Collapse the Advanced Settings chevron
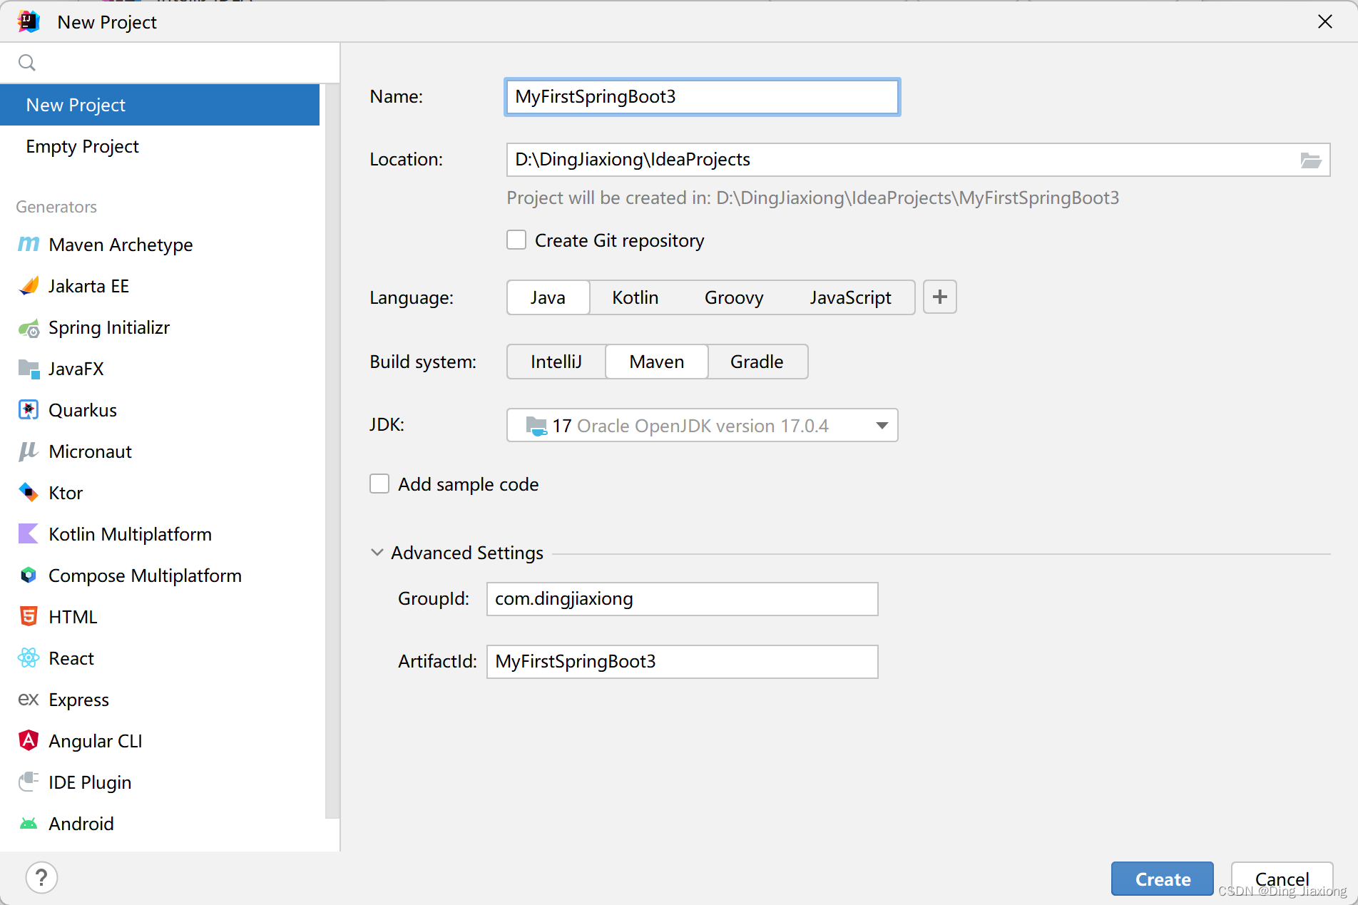This screenshot has height=905, width=1358. pyautogui.click(x=377, y=553)
